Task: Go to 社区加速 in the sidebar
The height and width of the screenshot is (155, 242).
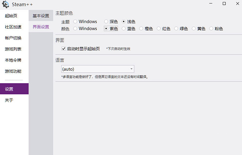Action: [14, 27]
